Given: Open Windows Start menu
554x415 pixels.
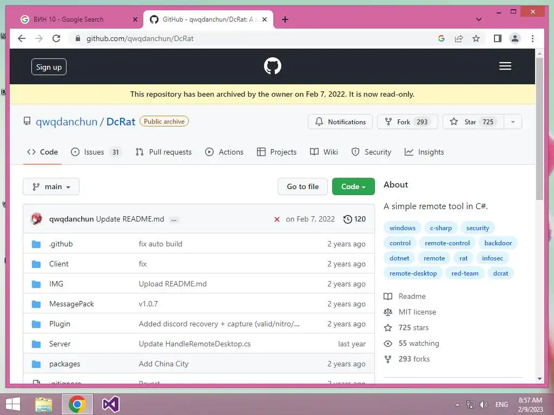Looking at the screenshot, I should tap(13, 404).
